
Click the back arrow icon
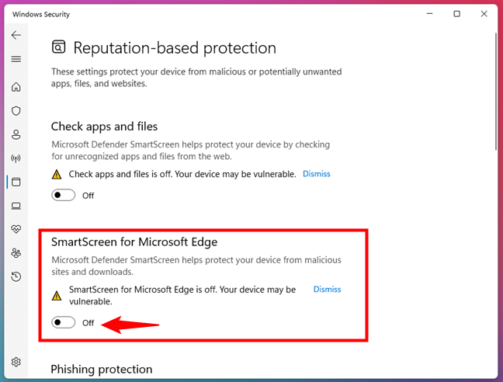pos(16,36)
